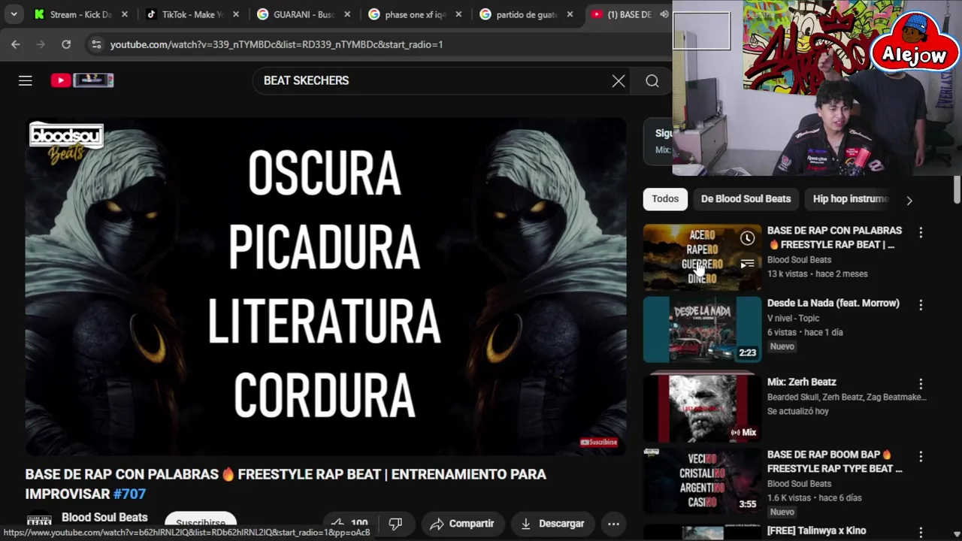Open BASE DE RAP BOOM BAP title
962x541 pixels.
coord(834,461)
